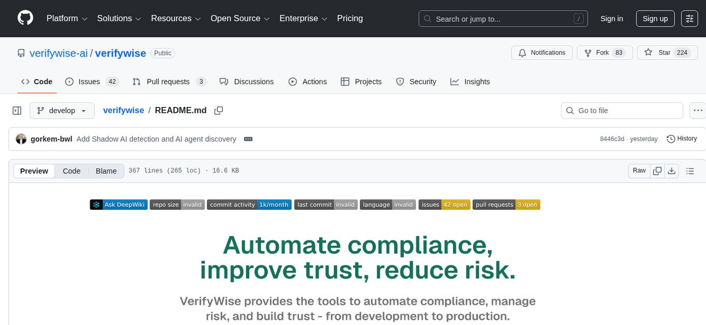Expand the commit message ellipsis
Screen dimensions: 706x325
click(x=248, y=139)
